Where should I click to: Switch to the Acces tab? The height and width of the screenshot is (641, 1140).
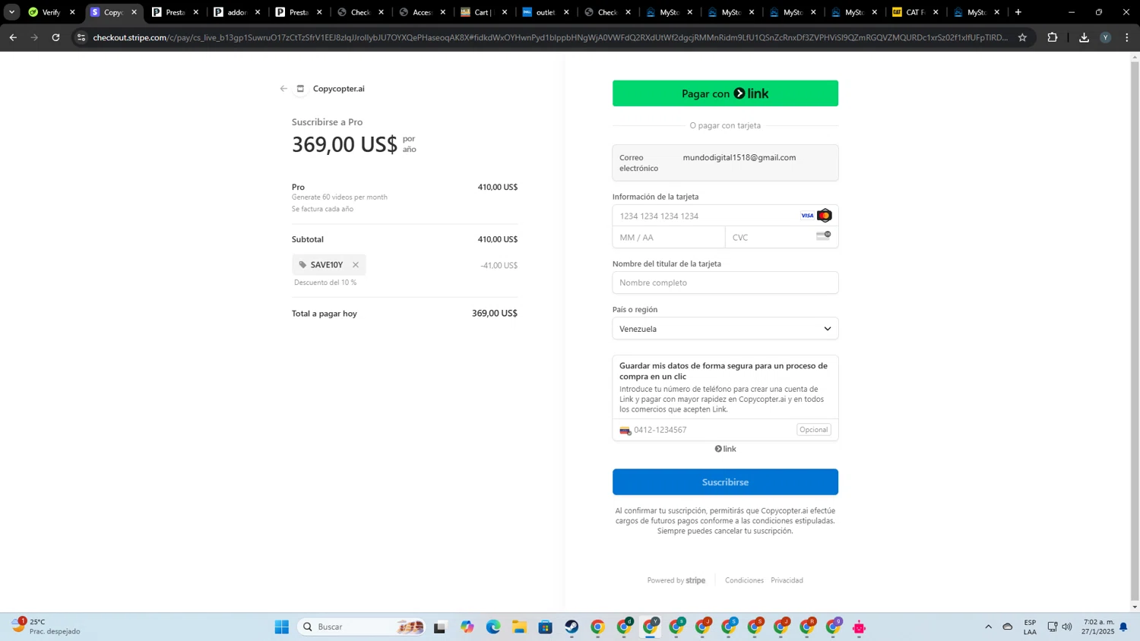click(422, 12)
